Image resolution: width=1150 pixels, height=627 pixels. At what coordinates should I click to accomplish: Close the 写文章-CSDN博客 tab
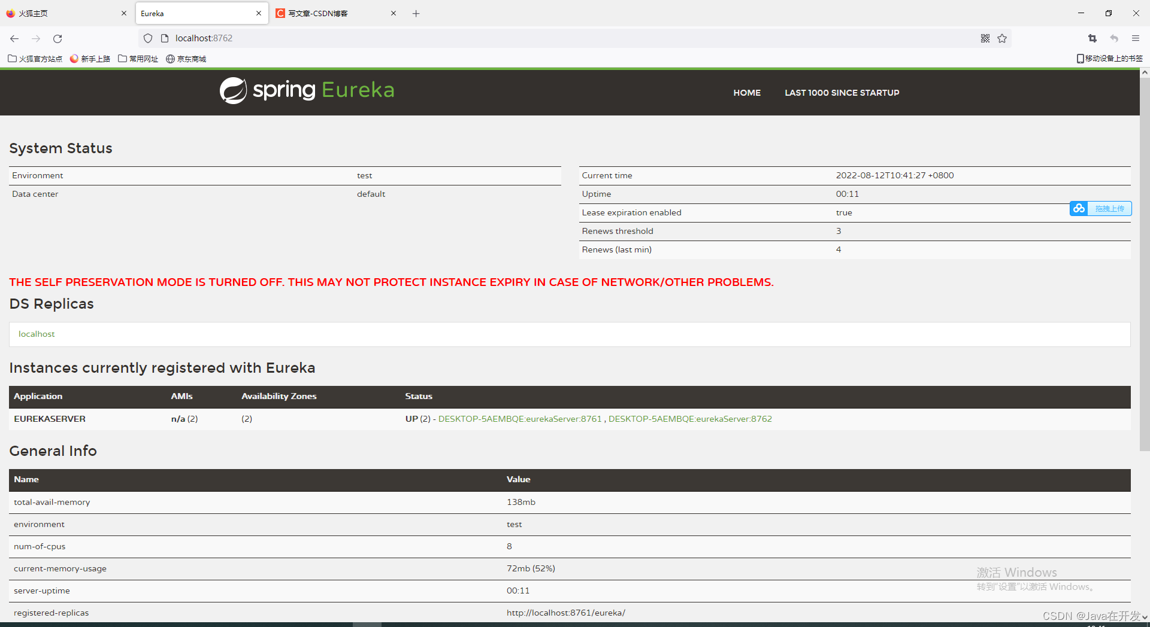coord(394,13)
